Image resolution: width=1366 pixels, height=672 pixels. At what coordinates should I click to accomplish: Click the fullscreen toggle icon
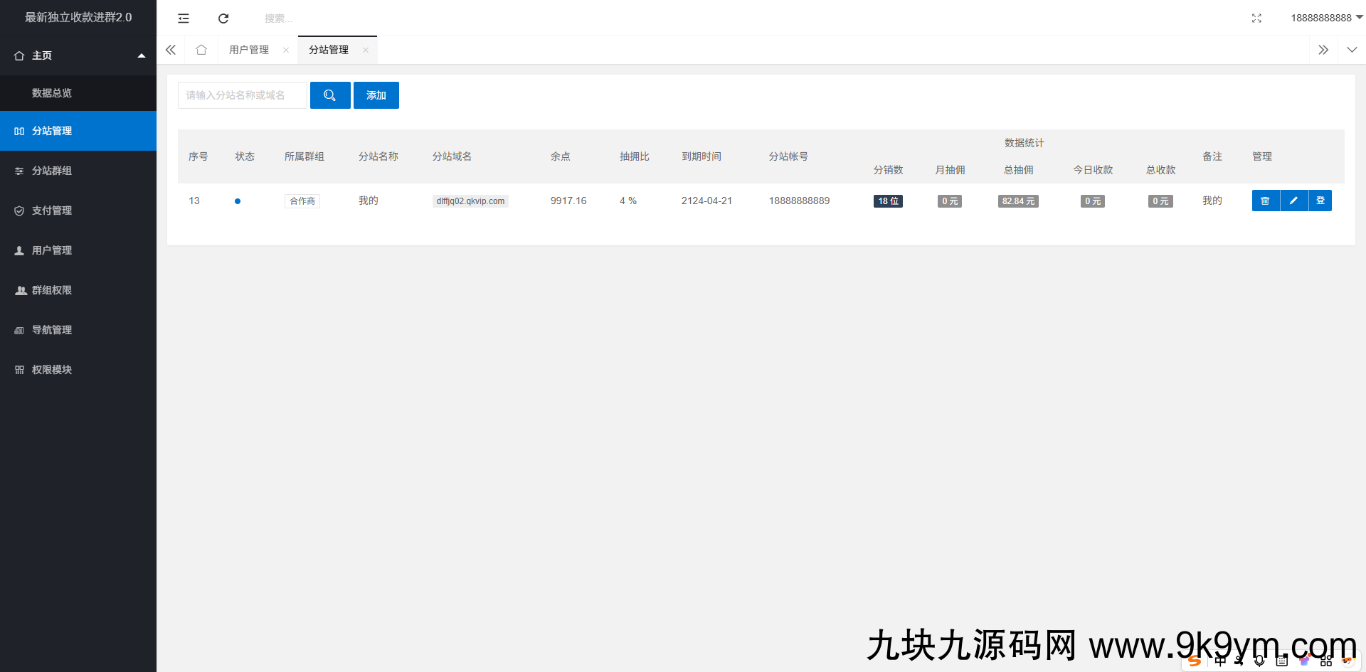[1256, 18]
